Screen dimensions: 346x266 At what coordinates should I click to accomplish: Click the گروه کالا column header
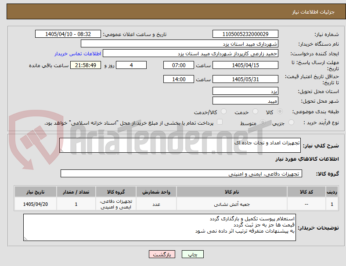coord(116,192)
